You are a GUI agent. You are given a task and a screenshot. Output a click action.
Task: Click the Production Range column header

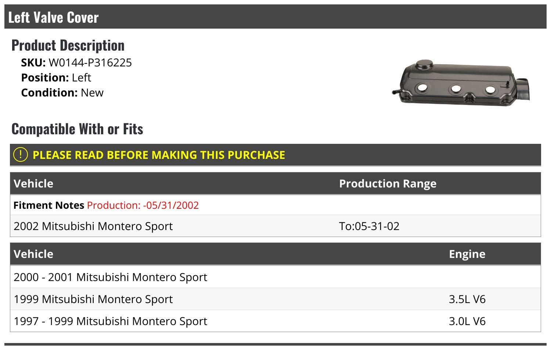click(x=388, y=183)
